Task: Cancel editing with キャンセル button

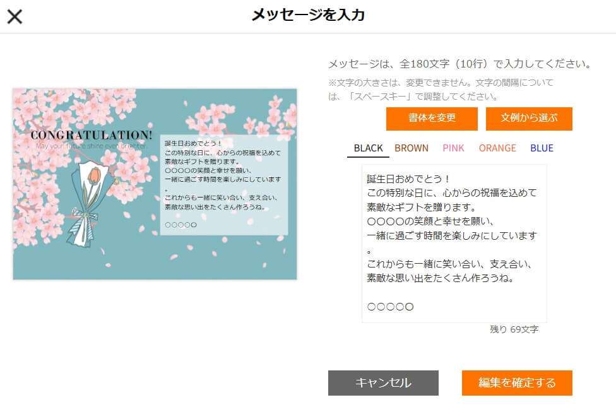Action: pyautogui.click(x=383, y=382)
